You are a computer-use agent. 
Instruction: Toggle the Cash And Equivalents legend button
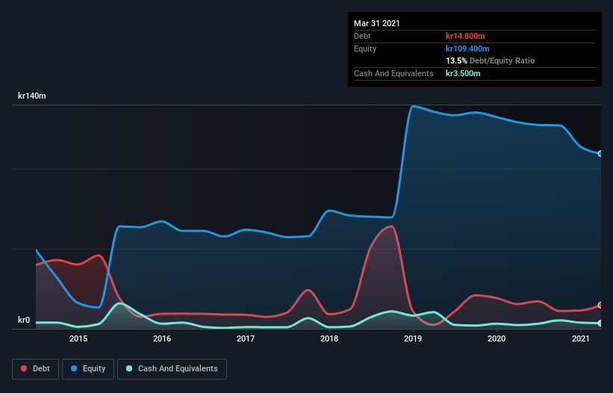(x=172, y=369)
